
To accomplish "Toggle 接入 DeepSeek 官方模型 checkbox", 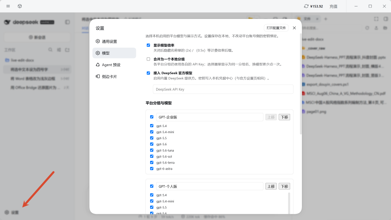I will 148,73.
